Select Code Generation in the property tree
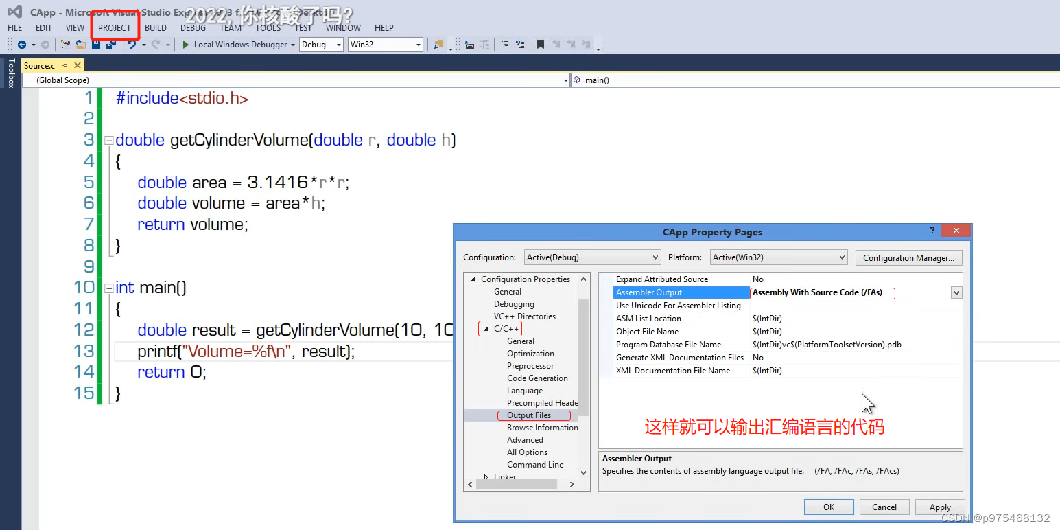 [x=537, y=378]
